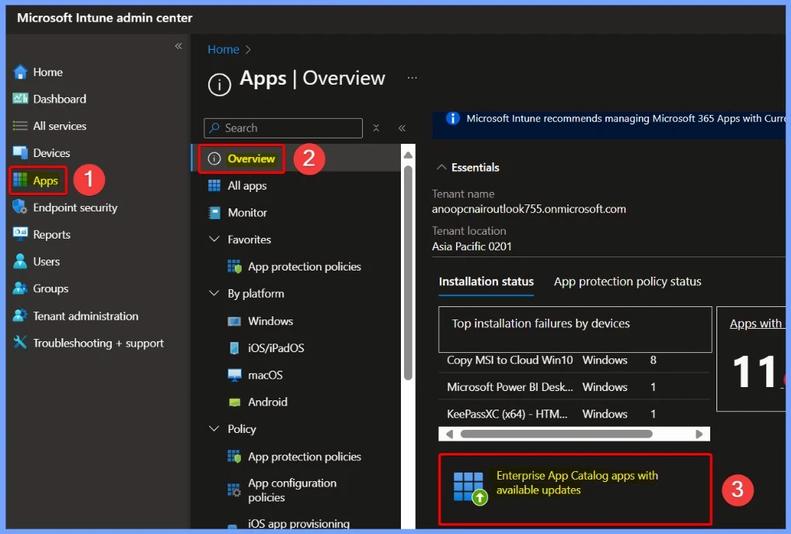Collapse the By platform section

pos(214,293)
